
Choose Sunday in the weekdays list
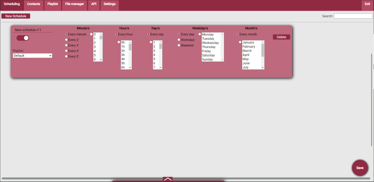click(211, 60)
